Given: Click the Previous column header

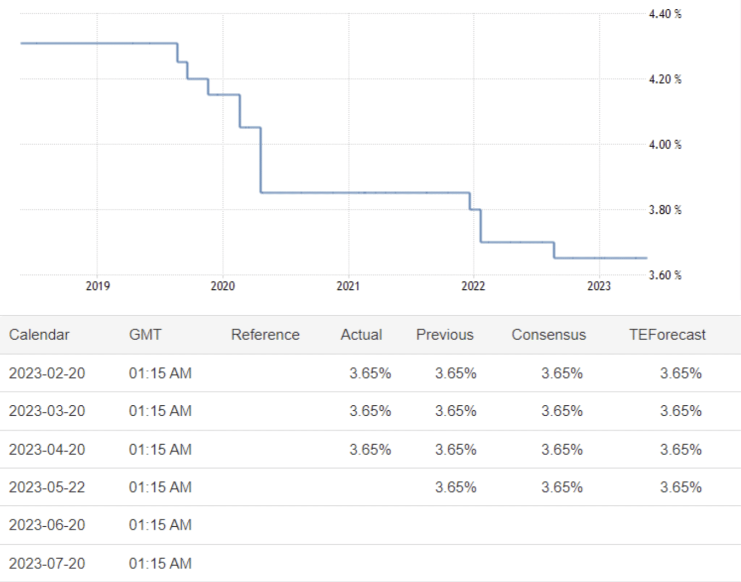Looking at the screenshot, I should click(x=444, y=335).
